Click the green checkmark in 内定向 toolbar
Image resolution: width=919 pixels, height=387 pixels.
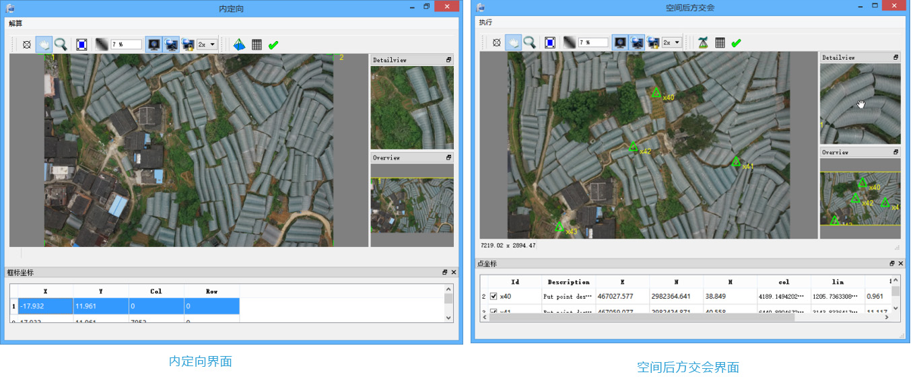pyautogui.click(x=273, y=44)
